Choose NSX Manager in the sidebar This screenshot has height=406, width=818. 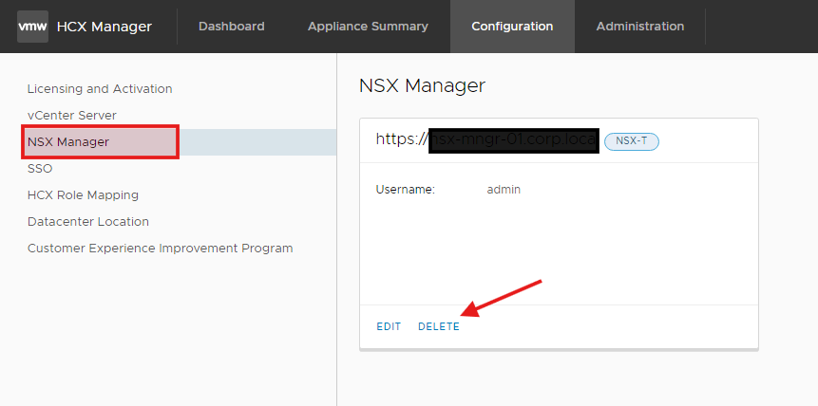tap(68, 142)
